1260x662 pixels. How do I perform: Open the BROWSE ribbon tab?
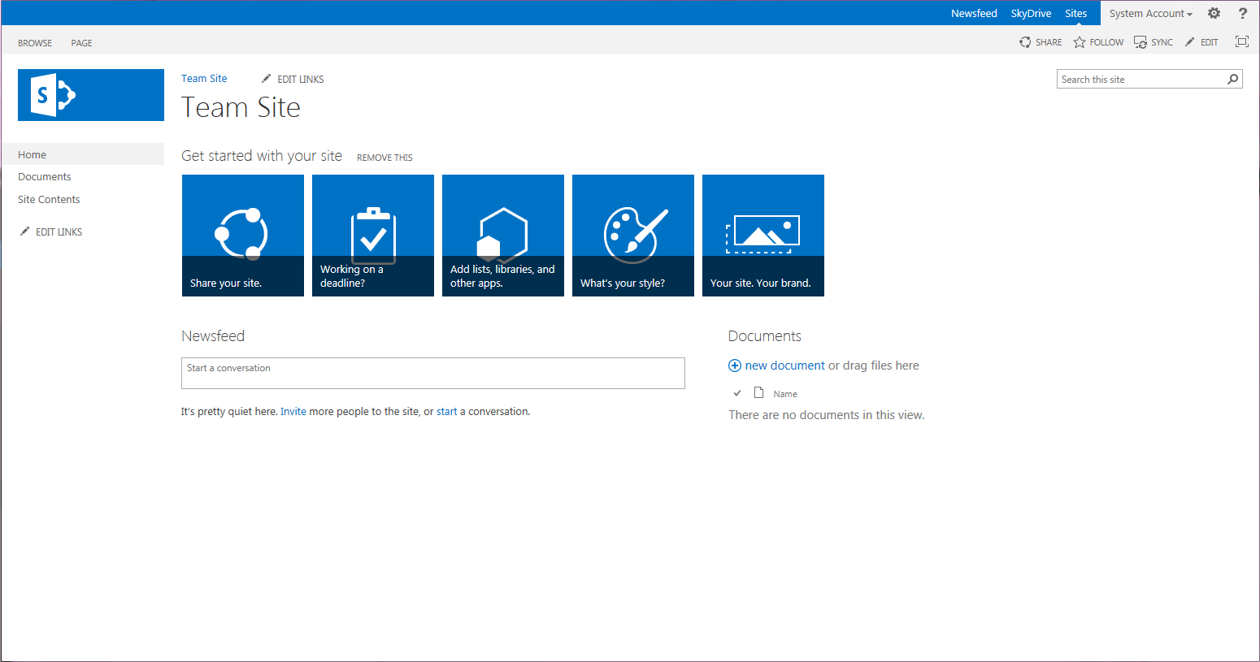[x=35, y=43]
